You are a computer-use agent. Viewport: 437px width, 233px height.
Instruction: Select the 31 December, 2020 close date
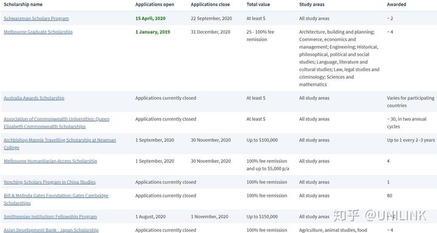[211, 32]
